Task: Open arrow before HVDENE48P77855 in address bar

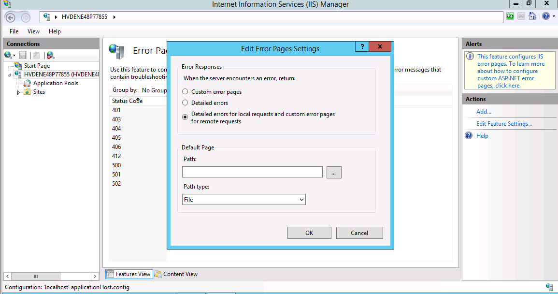Action: coord(56,17)
